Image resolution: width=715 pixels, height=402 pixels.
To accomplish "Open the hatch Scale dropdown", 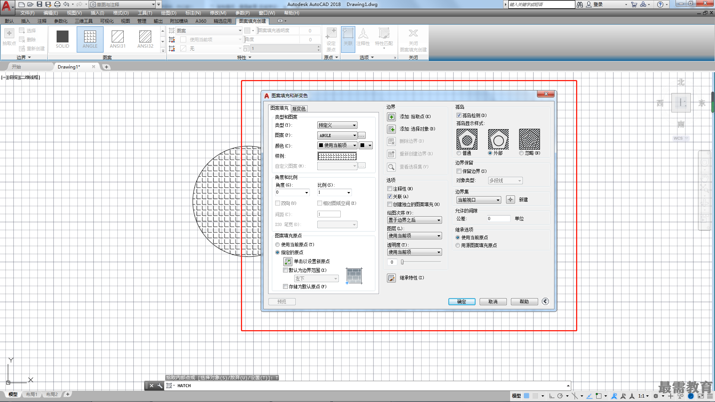I will tap(334, 192).
